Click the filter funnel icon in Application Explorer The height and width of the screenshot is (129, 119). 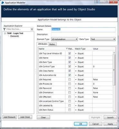pyautogui.click(x=5, y=29)
